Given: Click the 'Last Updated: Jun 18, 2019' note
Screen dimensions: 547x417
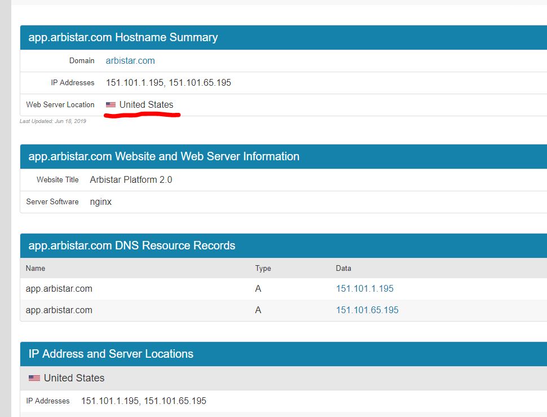Looking at the screenshot, I should point(52,121).
